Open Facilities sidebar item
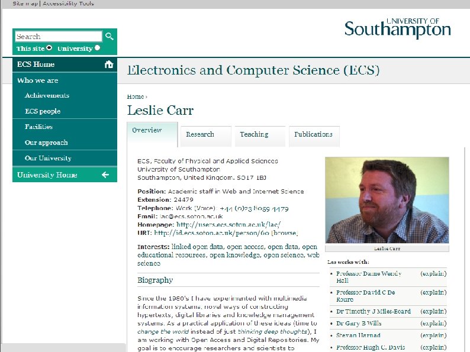 (65, 127)
